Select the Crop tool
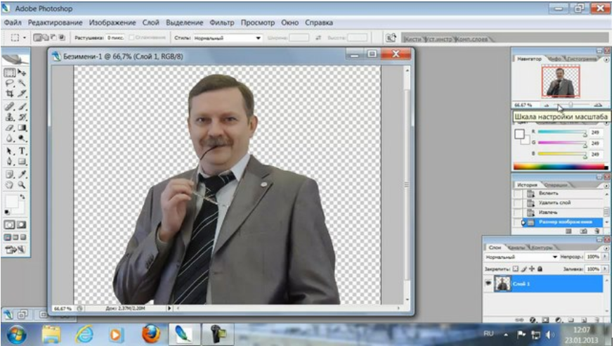614x346 pixels. 10,94
